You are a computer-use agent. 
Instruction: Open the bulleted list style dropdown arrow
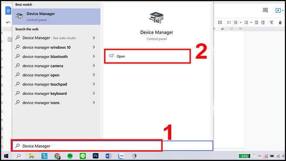coord(241,22)
